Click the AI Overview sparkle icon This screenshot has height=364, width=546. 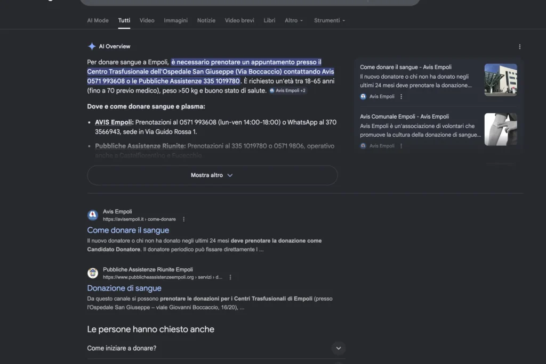[92, 46]
